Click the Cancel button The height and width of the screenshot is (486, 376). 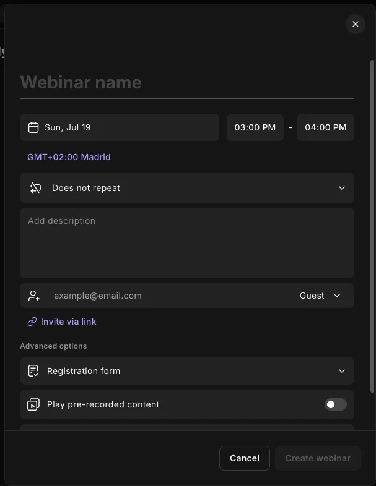tap(245, 458)
